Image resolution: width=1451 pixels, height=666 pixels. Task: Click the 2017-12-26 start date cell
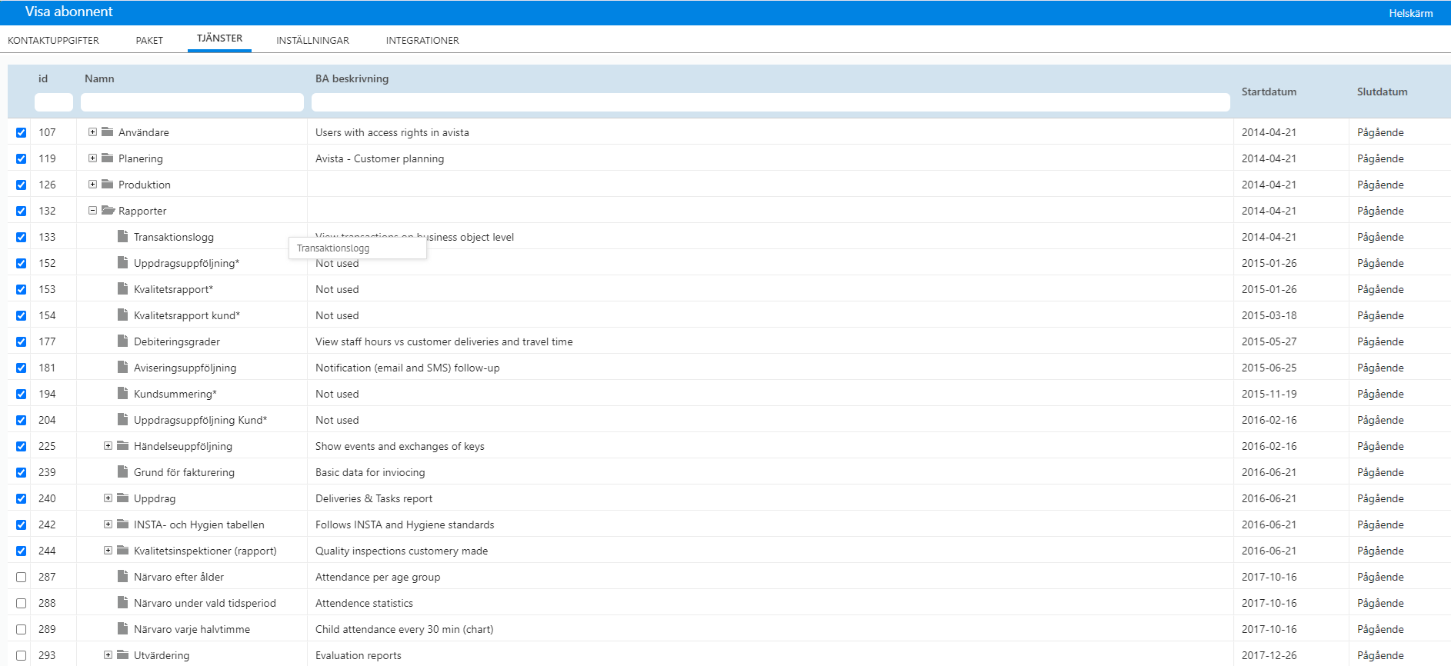tap(1269, 655)
